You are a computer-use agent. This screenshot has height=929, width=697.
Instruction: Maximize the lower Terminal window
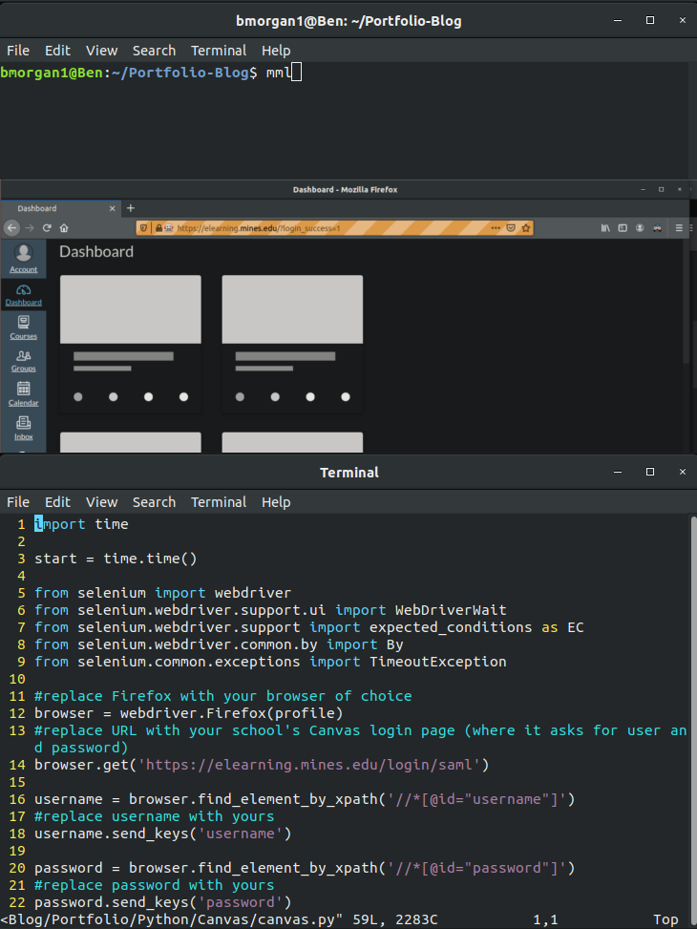pyautogui.click(x=650, y=472)
